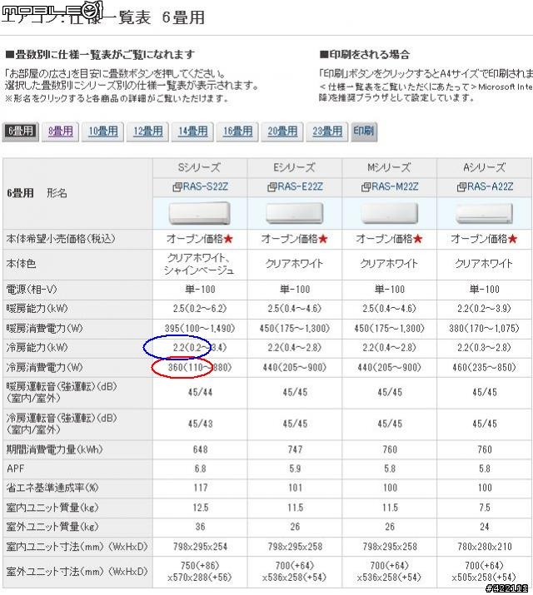Click the S series cooling noise 45/43
533x595 pixels.
click(x=200, y=424)
